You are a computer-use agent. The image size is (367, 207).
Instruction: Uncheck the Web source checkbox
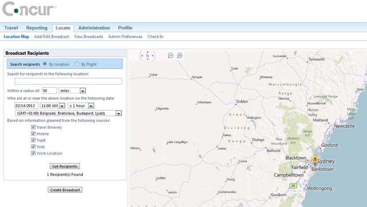[33, 147]
